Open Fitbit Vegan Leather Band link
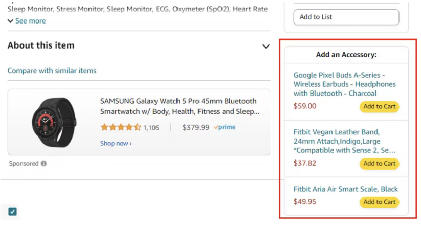The width and height of the screenshot is (421, 229). [344, 141]
